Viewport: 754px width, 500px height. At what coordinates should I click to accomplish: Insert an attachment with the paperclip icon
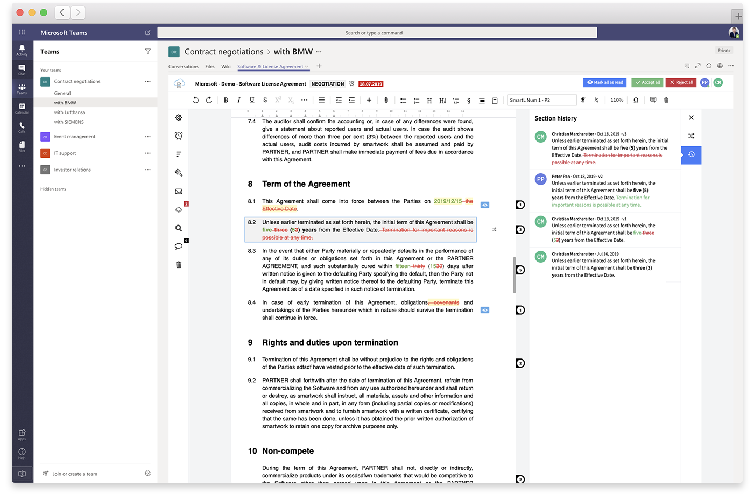pos(386,100)
